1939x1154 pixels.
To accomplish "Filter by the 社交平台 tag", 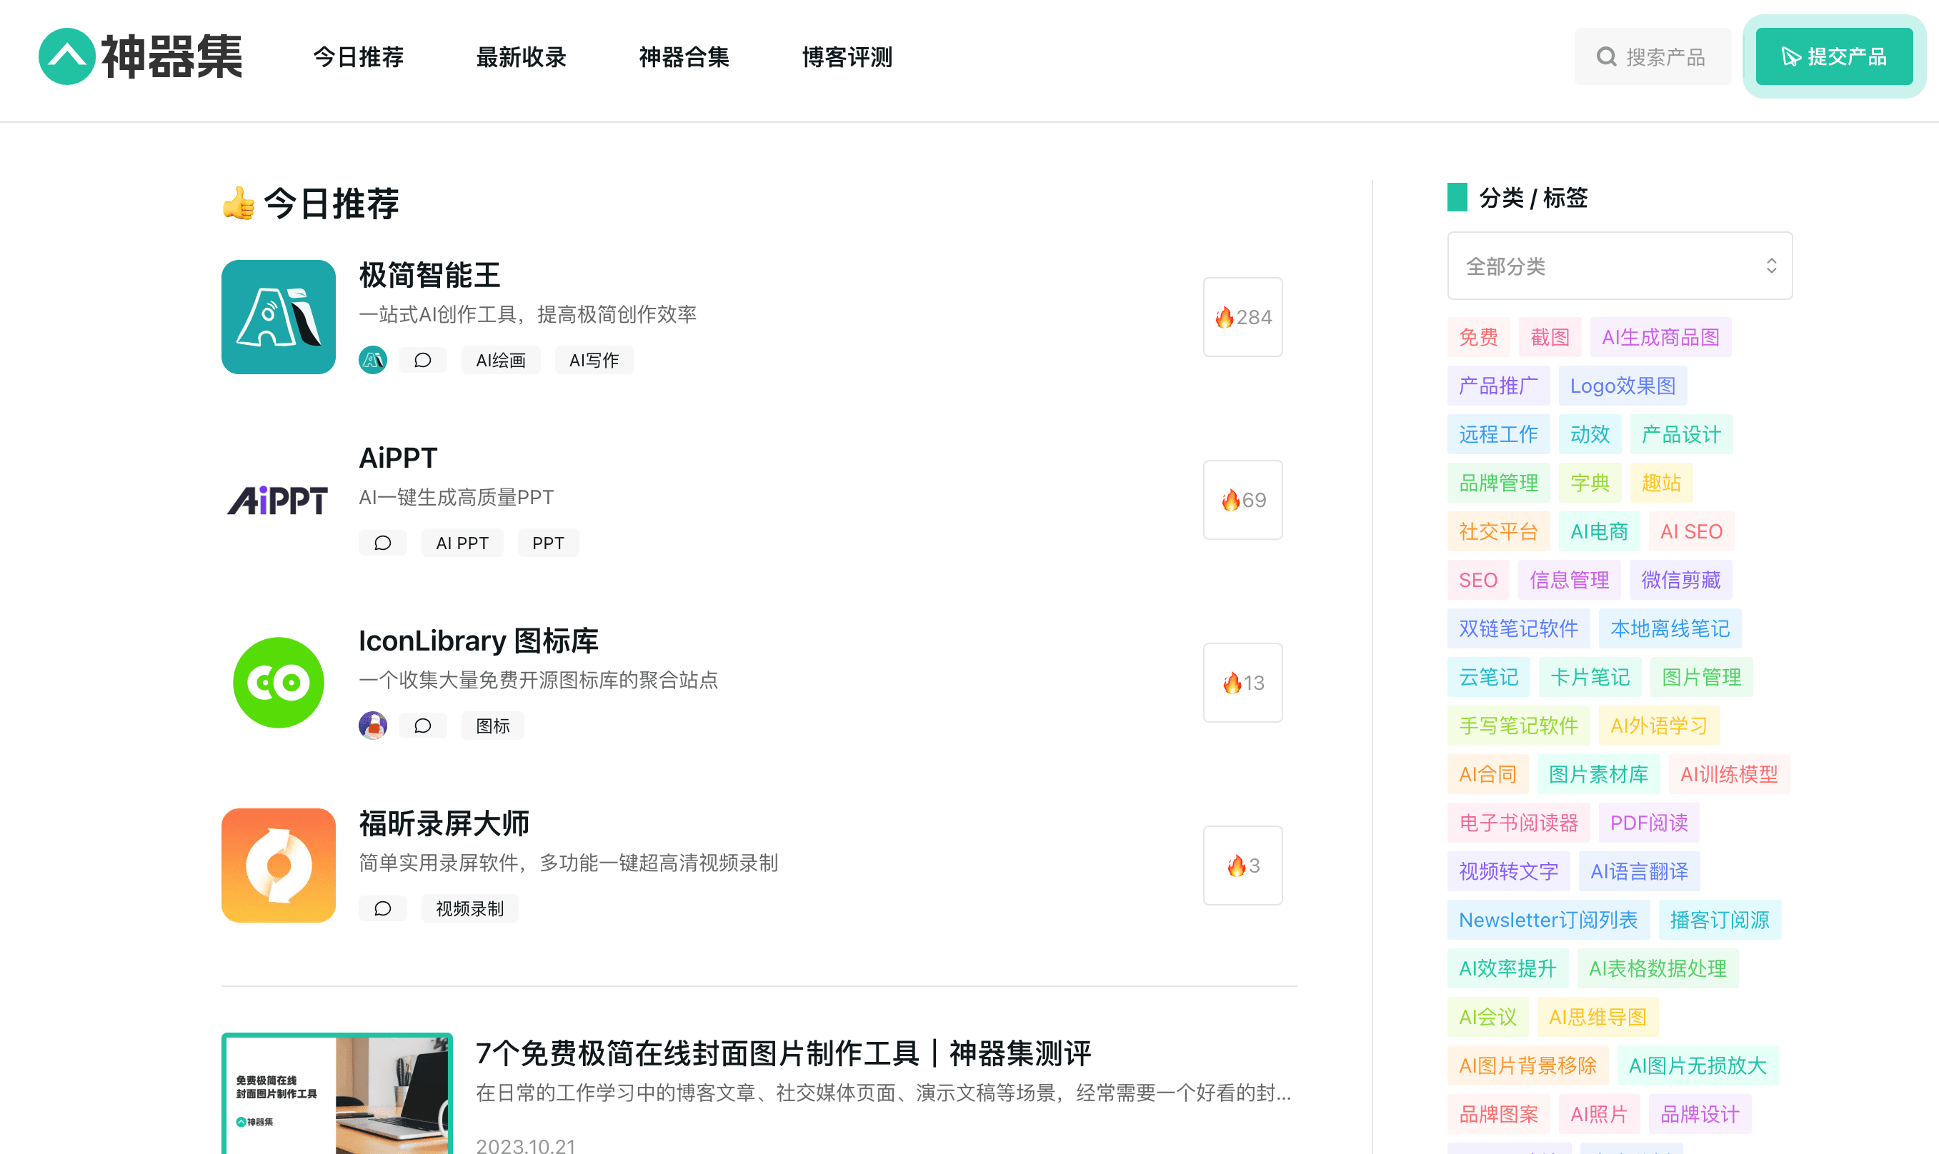I will point(1499,531).
